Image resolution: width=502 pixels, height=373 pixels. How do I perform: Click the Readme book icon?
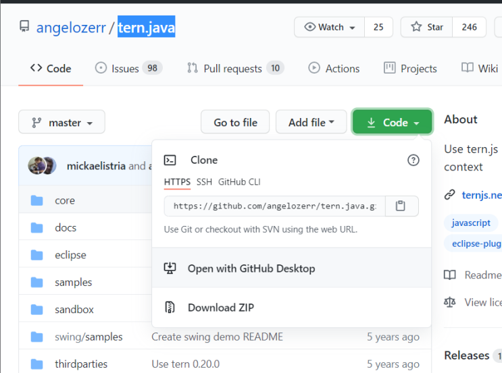click(450, 275)
